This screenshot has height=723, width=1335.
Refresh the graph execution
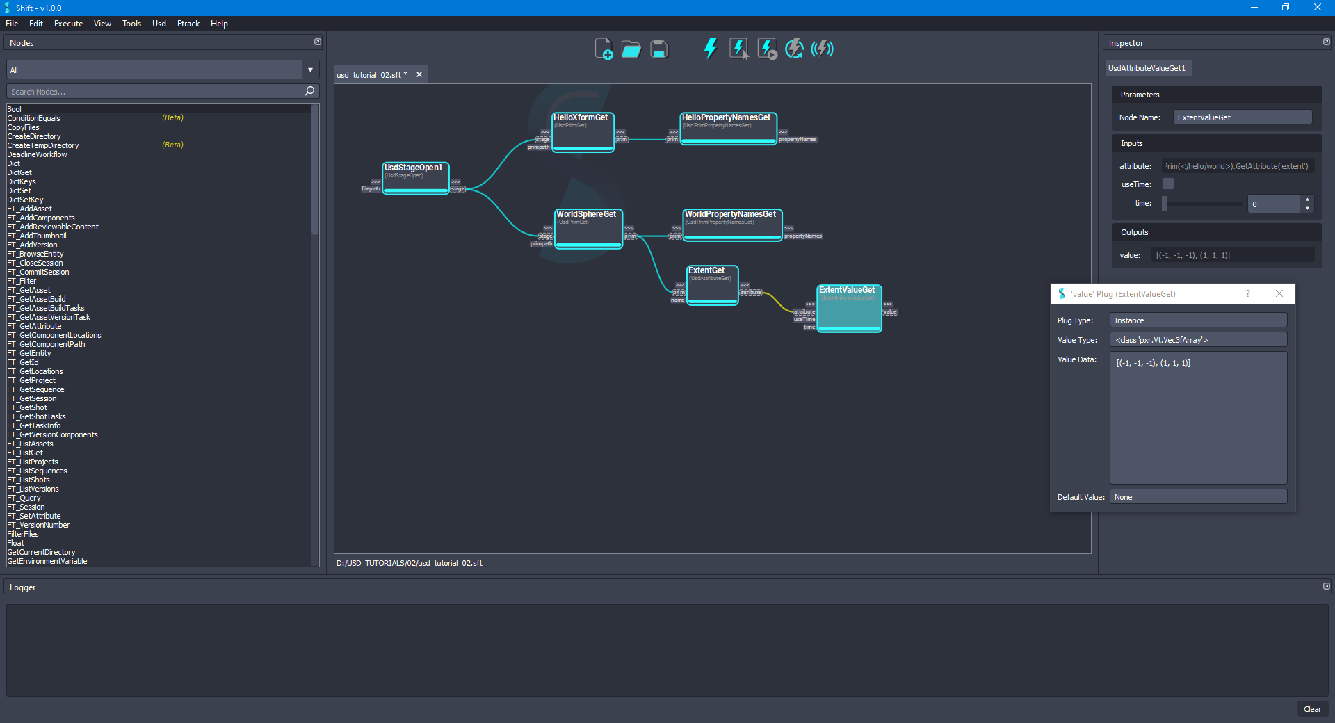pos(794,49)
